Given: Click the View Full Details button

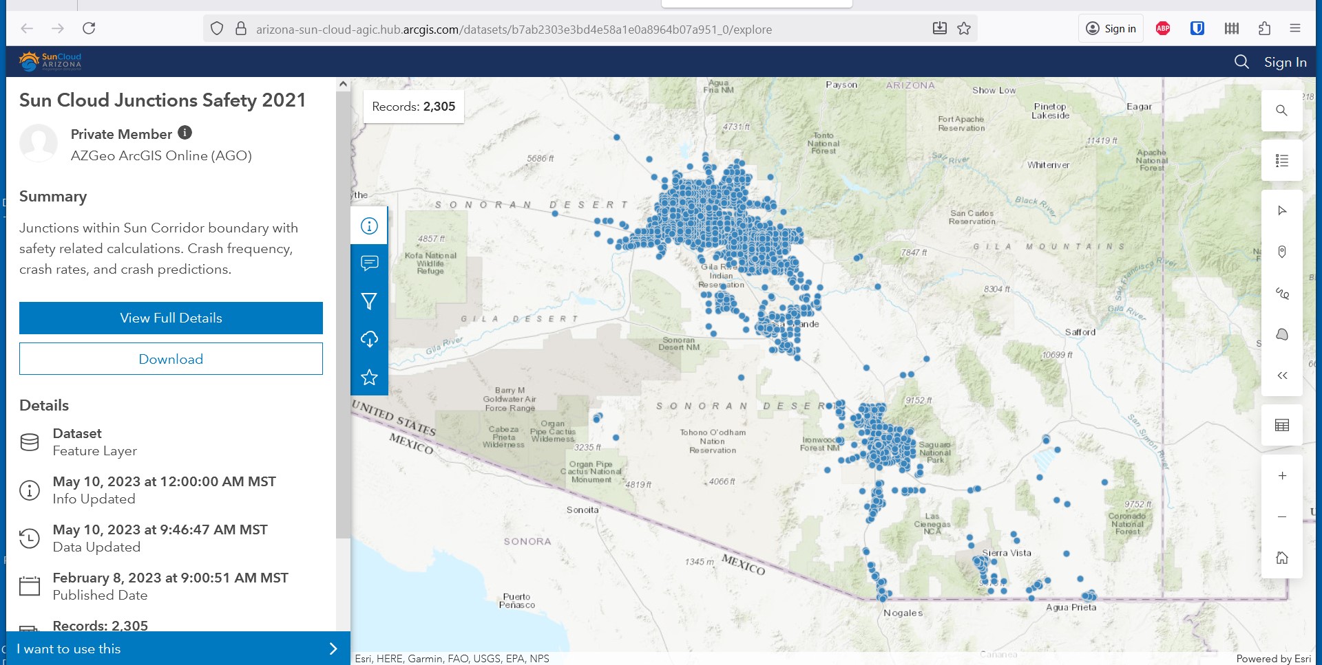Looking at the screenshot, I should [171, 318].
